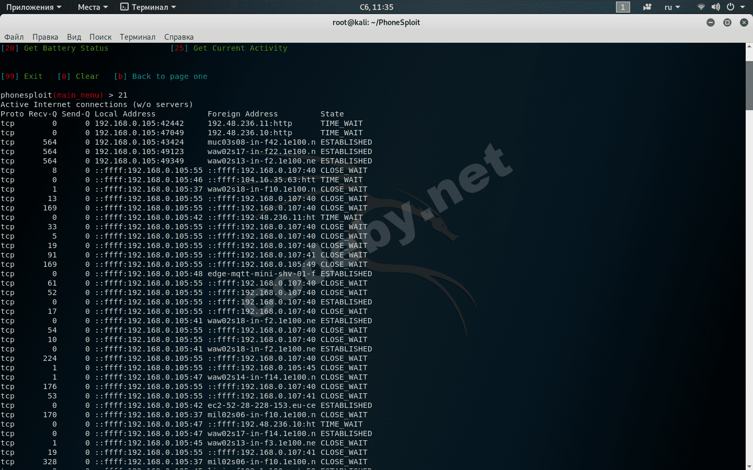Click the scrollbar up arrow
The width and height of the screenshot is (753, 470).
tap(749, 46)
